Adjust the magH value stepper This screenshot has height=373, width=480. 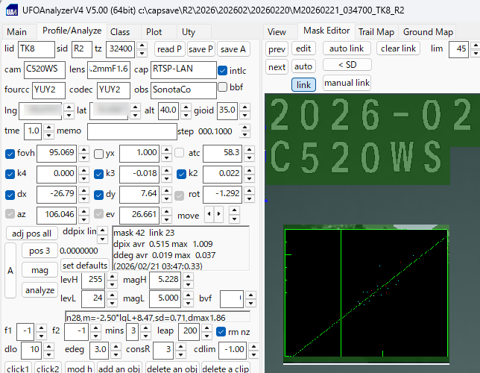coord(188,280)
